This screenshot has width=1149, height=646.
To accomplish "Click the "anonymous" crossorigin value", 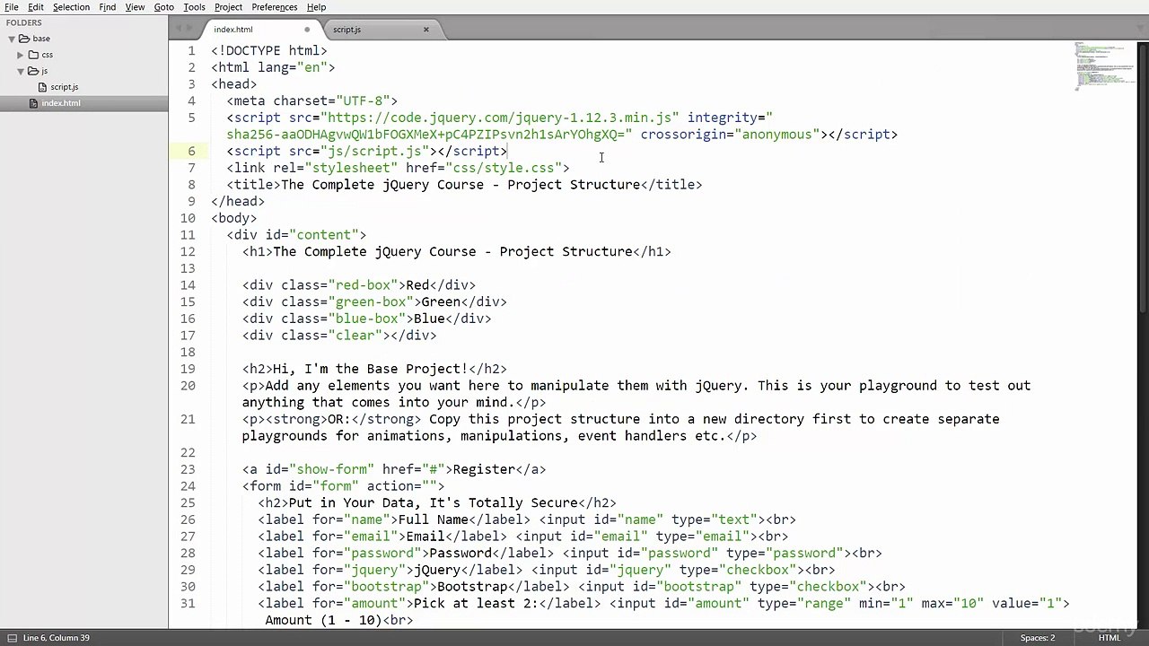I will click(776, 135).
